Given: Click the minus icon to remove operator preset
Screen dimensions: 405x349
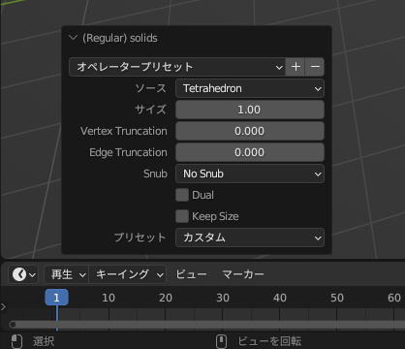Looking at the screenshot, I should 315,67.
